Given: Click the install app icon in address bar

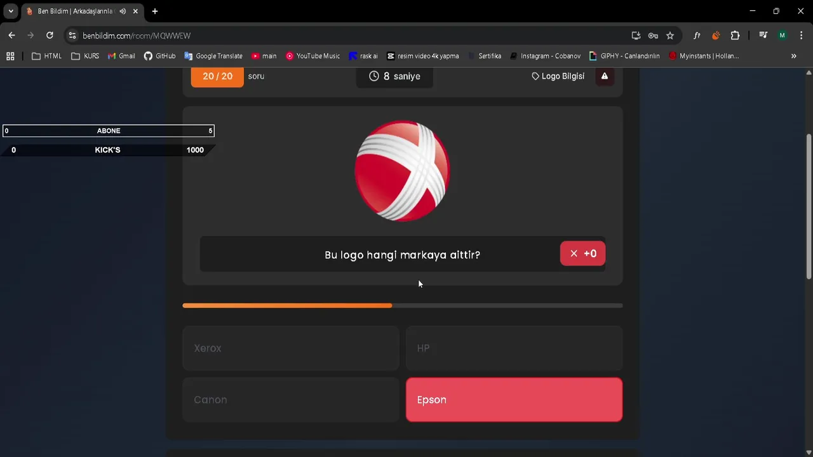Looking at the screenshot, I should (x=636, y=36).
